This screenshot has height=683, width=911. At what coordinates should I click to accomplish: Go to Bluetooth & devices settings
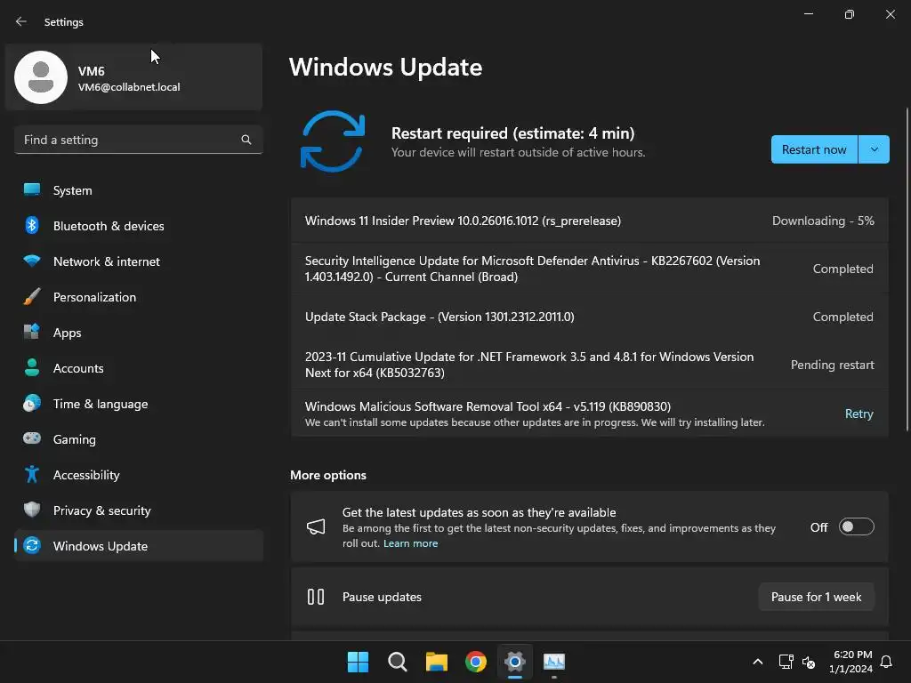coord(138,225)
